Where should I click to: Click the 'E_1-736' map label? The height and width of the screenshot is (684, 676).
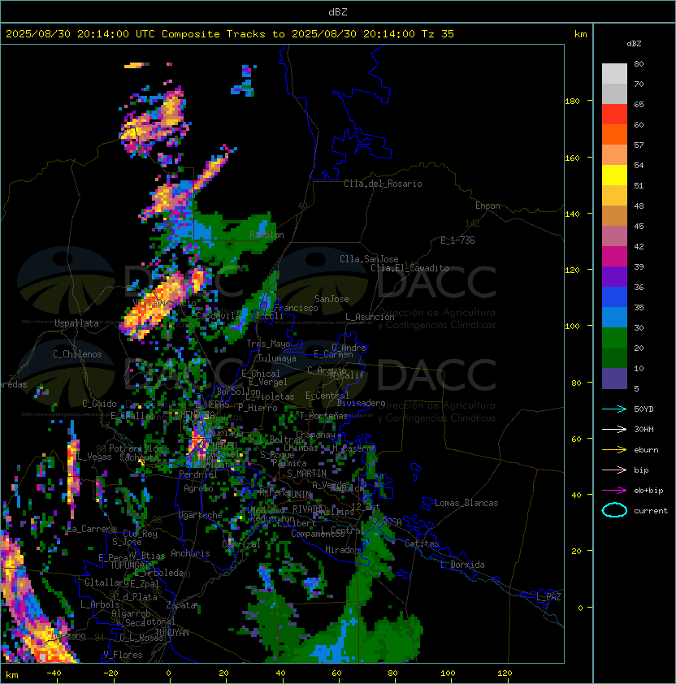point(457,240)
